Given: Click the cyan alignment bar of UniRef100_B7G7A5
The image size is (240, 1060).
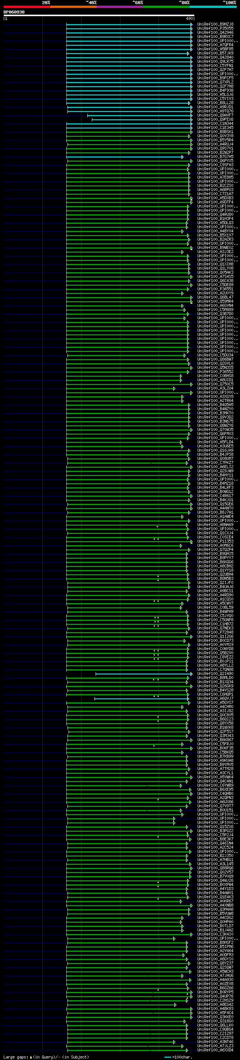Looking at the screenshot, I should (125, 157).
